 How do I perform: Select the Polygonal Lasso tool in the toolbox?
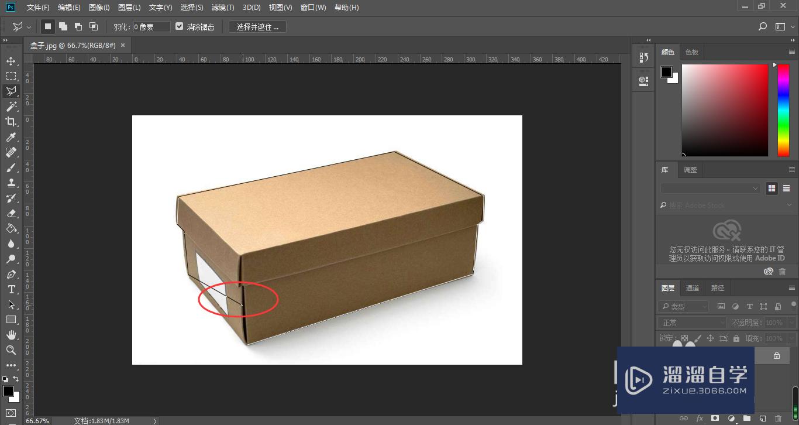pos(11,91)
